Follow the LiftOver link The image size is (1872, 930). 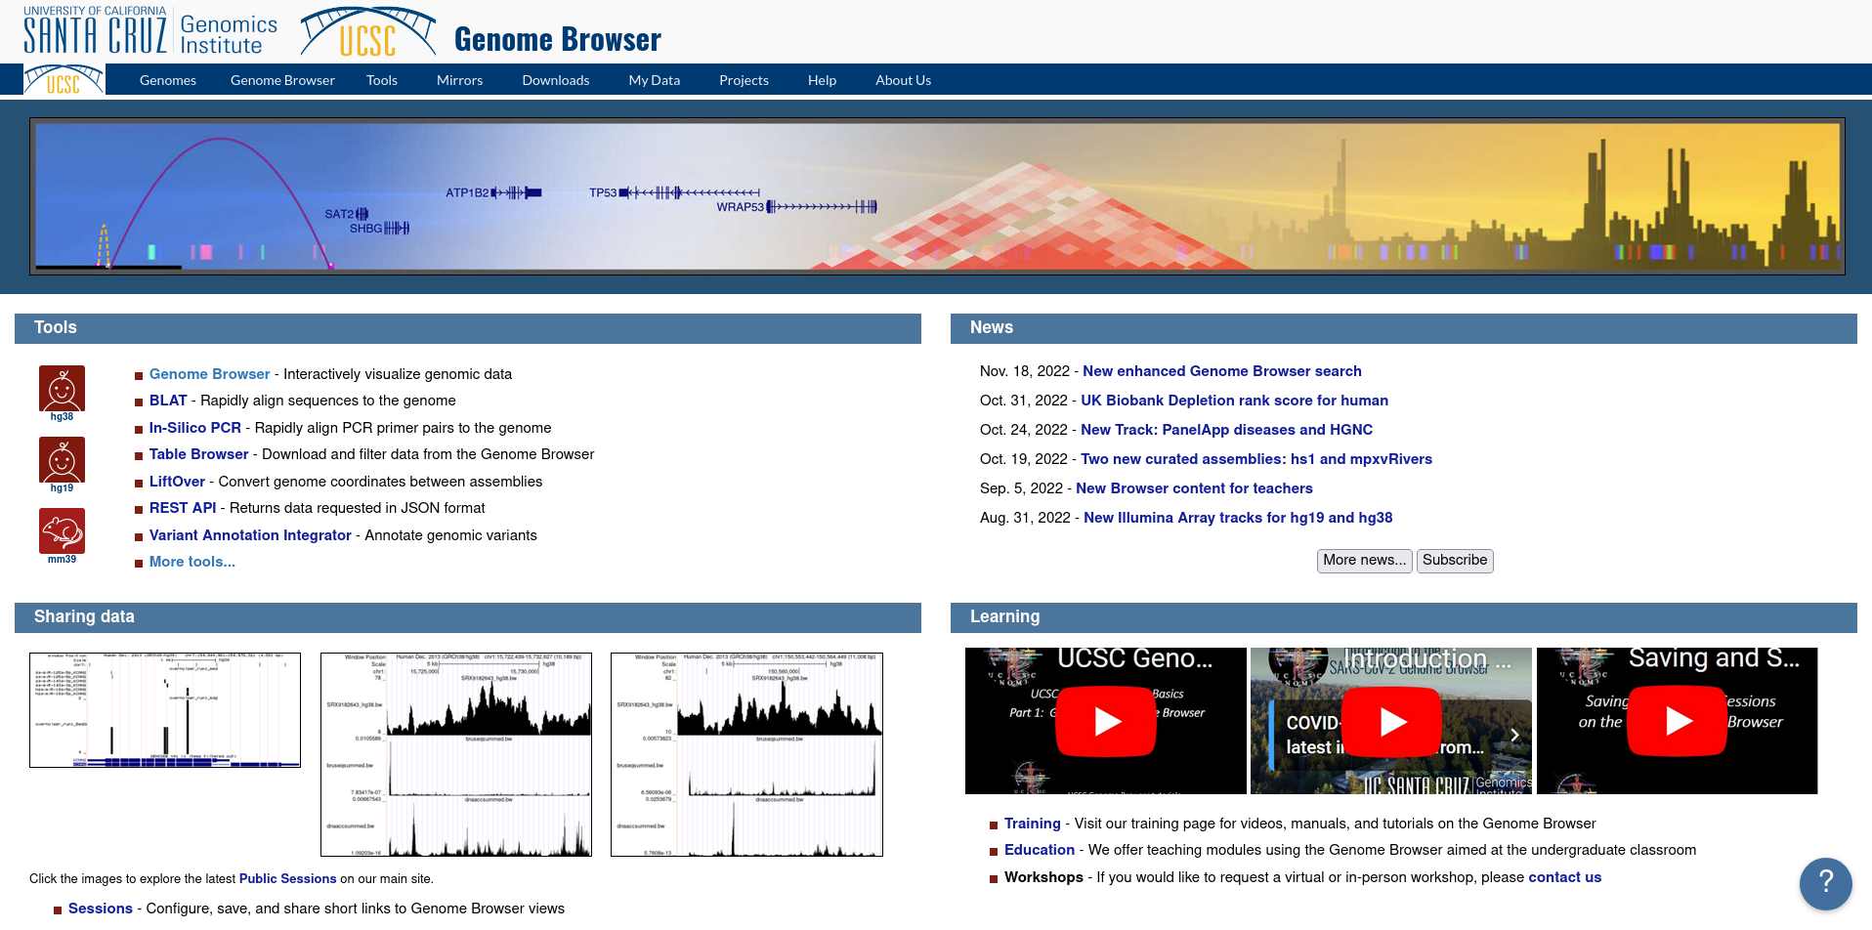coord(177,482)
